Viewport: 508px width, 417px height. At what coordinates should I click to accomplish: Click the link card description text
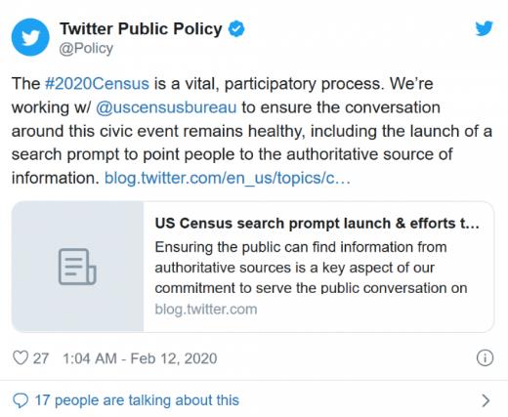311,268
